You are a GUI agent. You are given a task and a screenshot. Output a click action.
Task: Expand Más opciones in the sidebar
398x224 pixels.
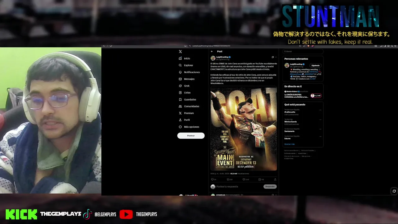click(189, 127)
